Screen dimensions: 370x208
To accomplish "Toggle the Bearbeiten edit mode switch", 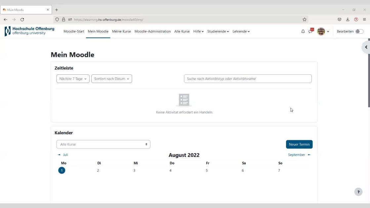I will pos(359,31).
